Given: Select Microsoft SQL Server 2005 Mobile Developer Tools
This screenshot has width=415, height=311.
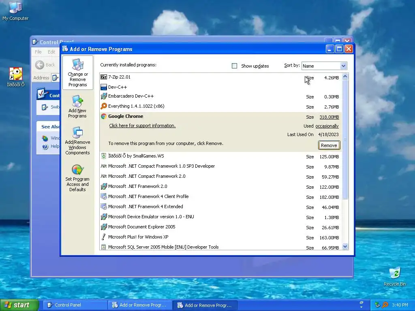Looking at the screenshot, I should [221, 247].
